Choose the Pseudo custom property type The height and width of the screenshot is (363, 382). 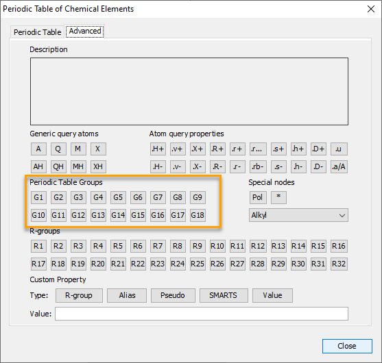click(173, 295)
